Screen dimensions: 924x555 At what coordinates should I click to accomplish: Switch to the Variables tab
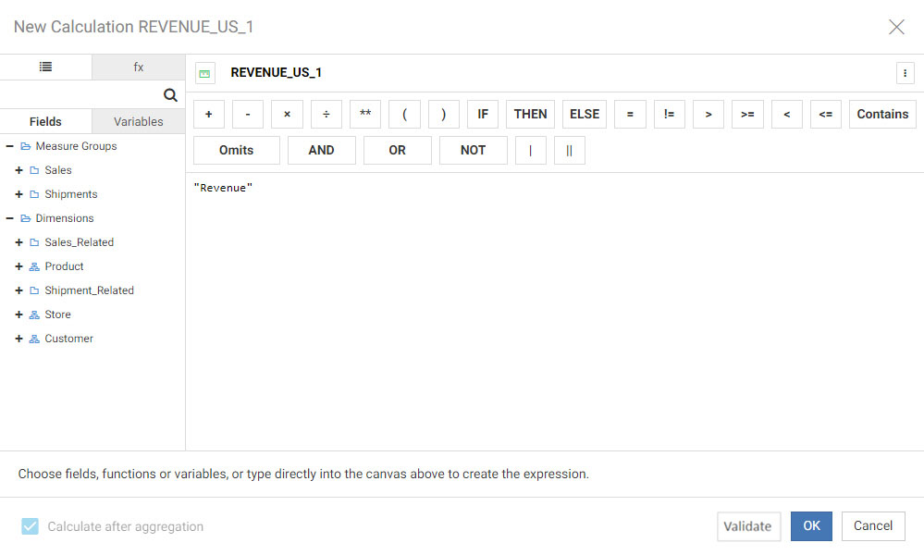(139, 121)
